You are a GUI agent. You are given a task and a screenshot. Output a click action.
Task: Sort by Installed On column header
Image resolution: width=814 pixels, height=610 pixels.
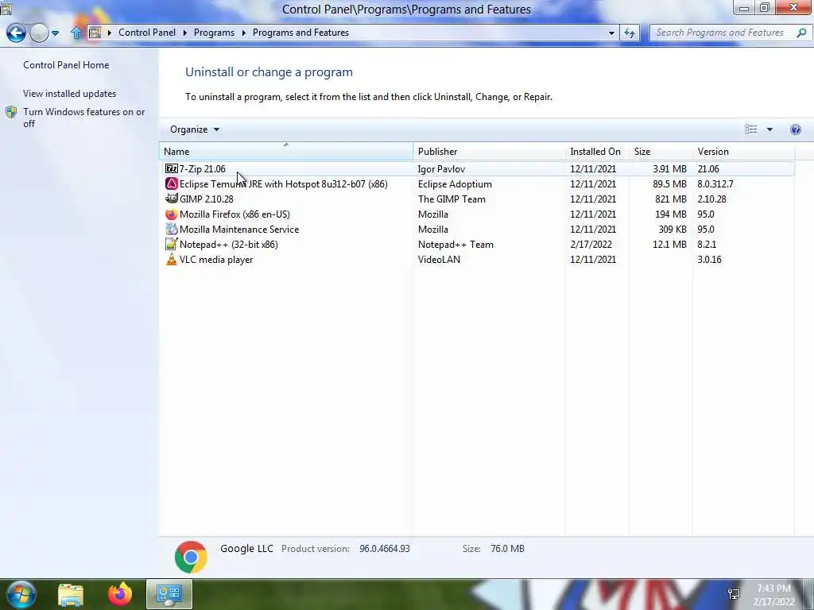(596, 152)
